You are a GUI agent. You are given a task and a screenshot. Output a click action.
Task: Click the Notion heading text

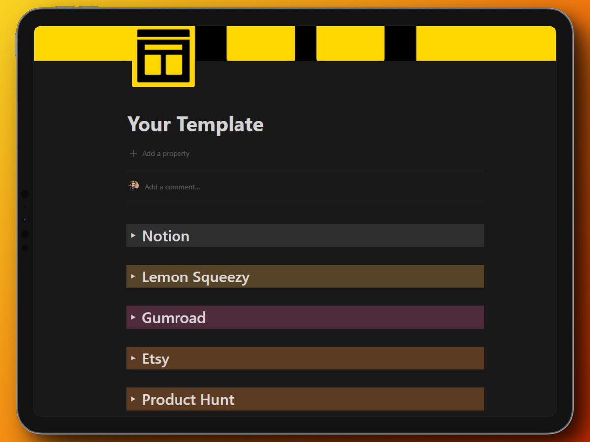click(x=166, y=236)
